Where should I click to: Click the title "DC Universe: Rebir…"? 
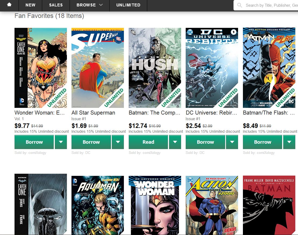(211, 113)
